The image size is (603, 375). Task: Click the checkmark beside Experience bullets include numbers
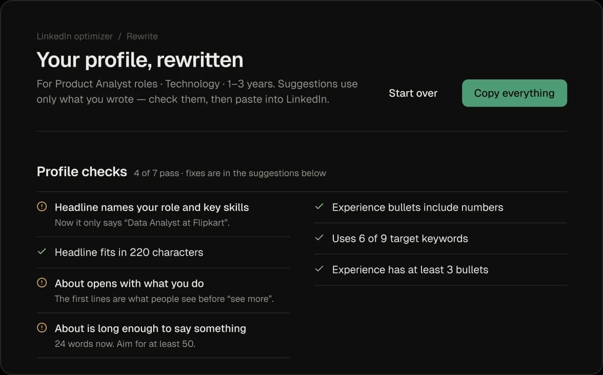pyautogui.click(x=319, y=207)
